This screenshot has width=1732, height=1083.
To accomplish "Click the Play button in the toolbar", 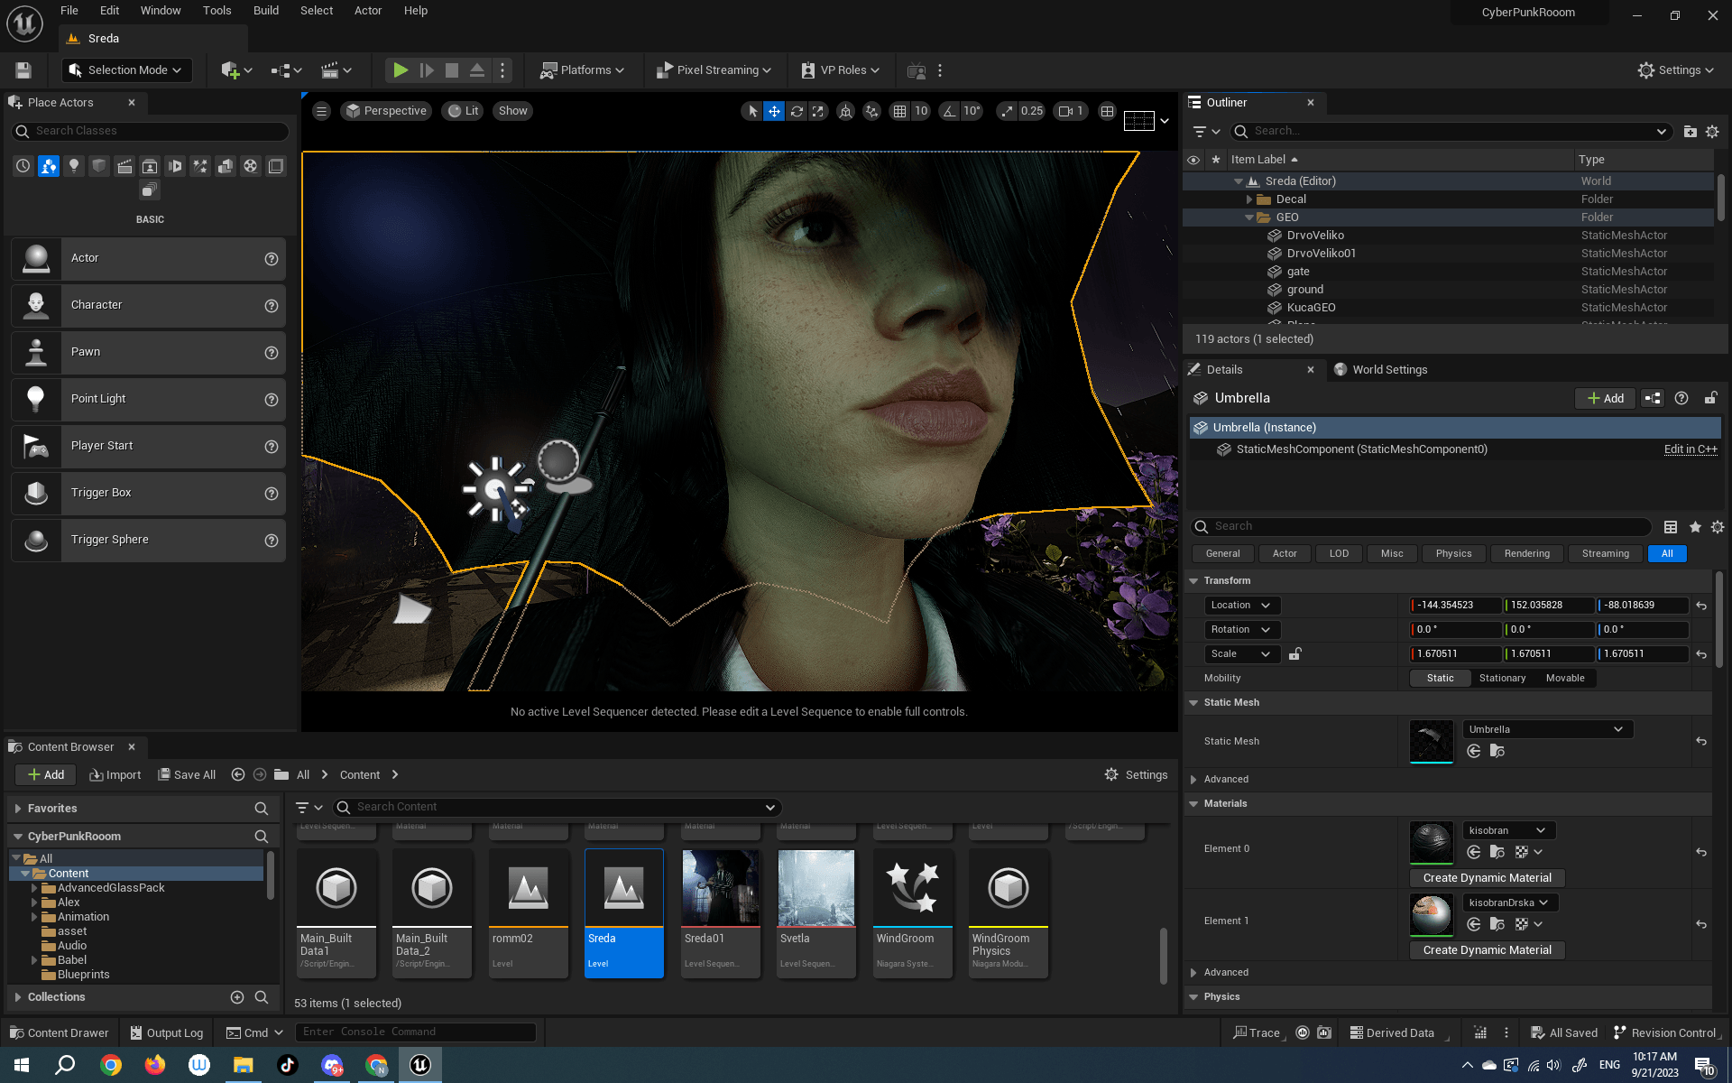I will (401, 70).
